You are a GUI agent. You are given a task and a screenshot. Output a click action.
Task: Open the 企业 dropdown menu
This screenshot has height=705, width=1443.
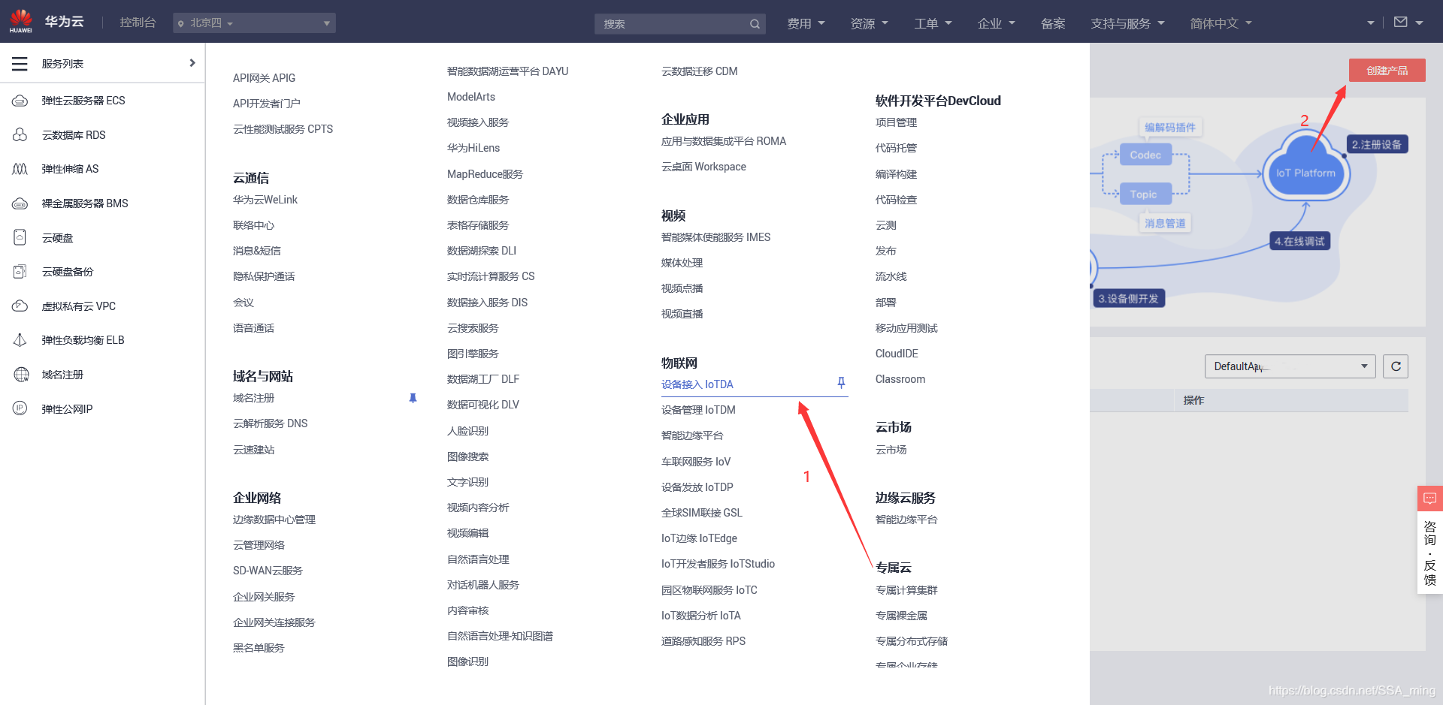pos(997,23)
